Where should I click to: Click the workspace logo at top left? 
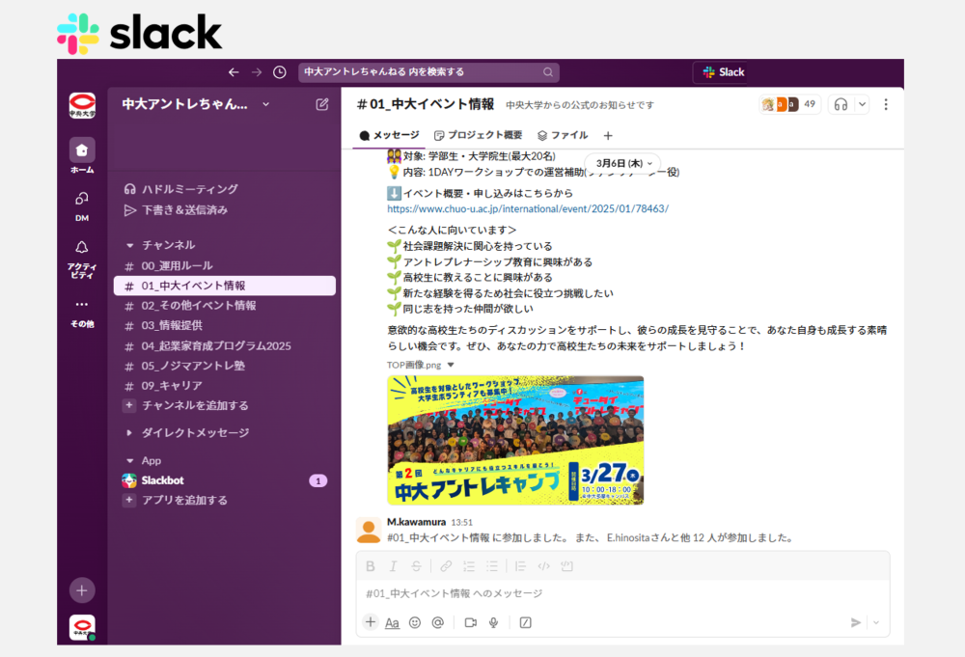click(x=82, y=105)
